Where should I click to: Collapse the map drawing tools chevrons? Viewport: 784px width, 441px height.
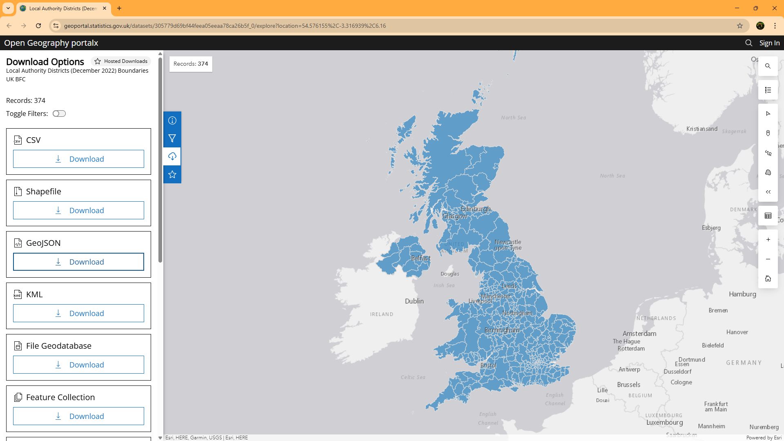(x=768, y=192)
